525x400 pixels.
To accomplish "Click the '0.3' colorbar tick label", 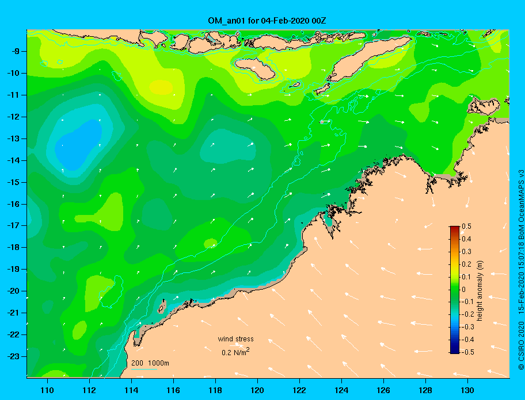I will 466,252.
